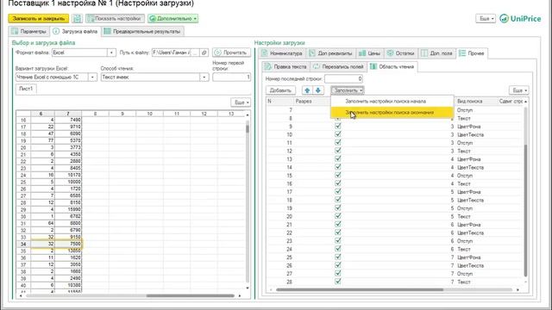552x310 pixels.
Task: Expand Способ чтения dropdown
Action: [204, 77]
